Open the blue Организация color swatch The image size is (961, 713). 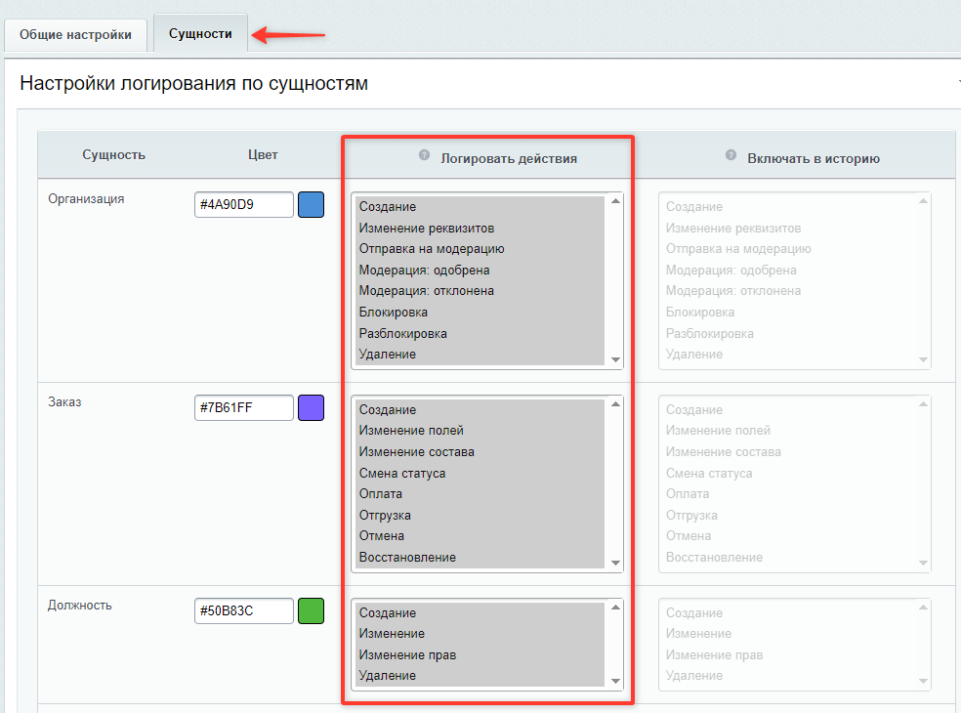311,205
